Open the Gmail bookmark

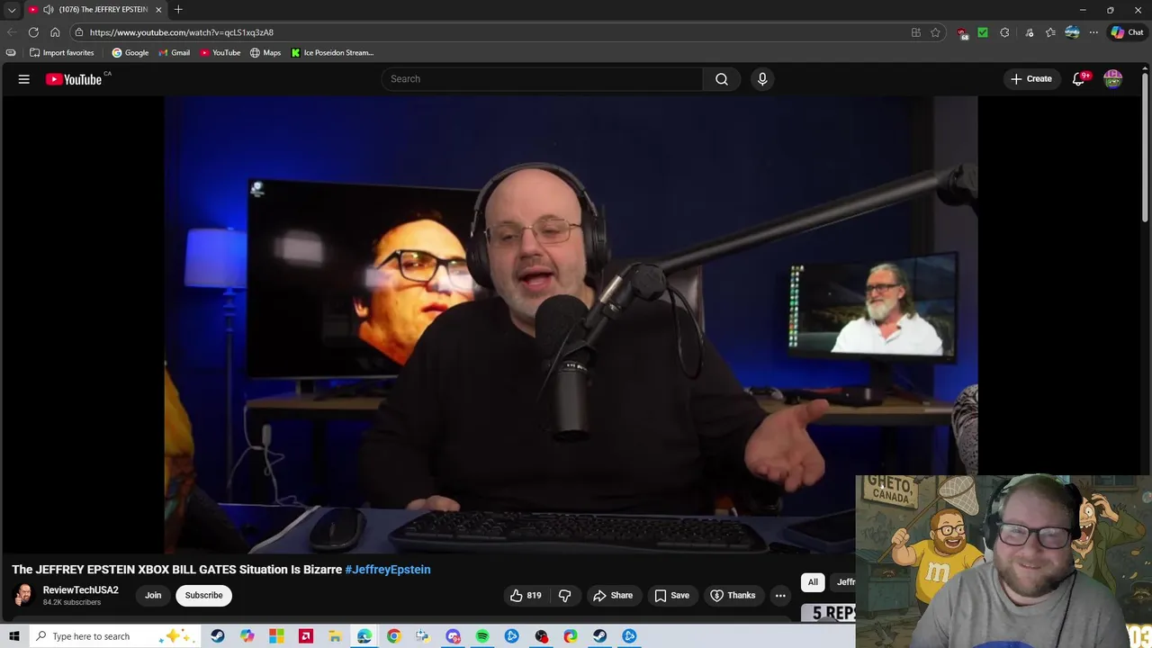pos(175,53)
